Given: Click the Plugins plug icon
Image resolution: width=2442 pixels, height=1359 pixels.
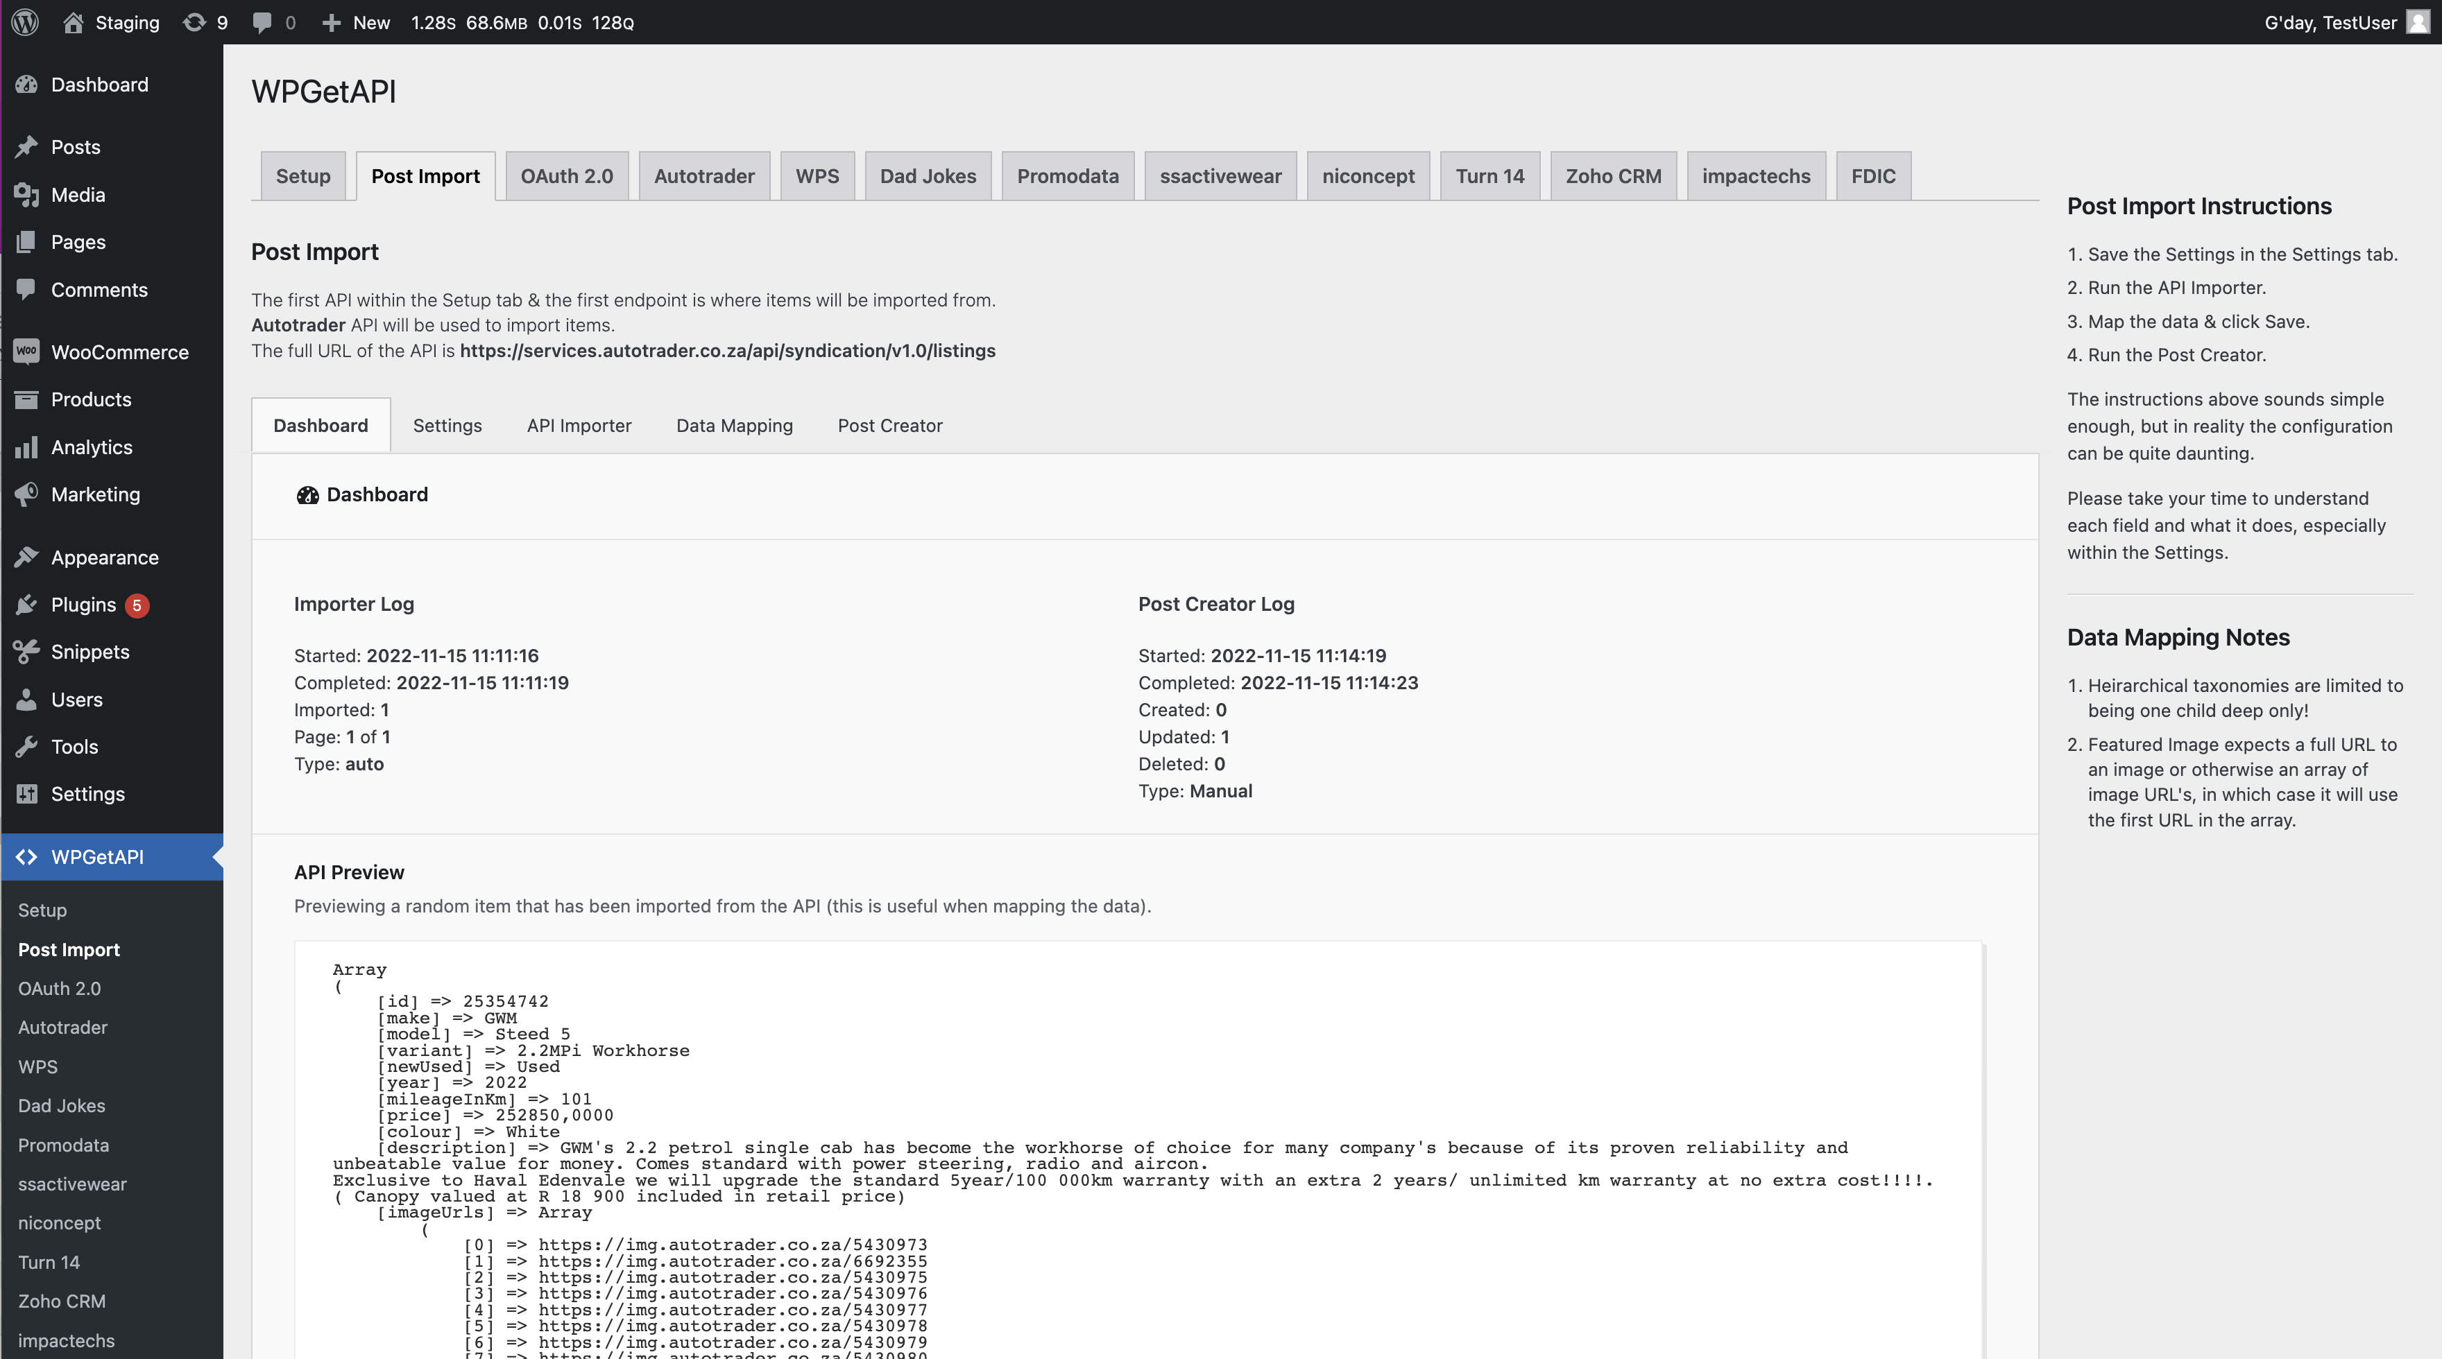Looking at the screenshot, I should [26, 605].
